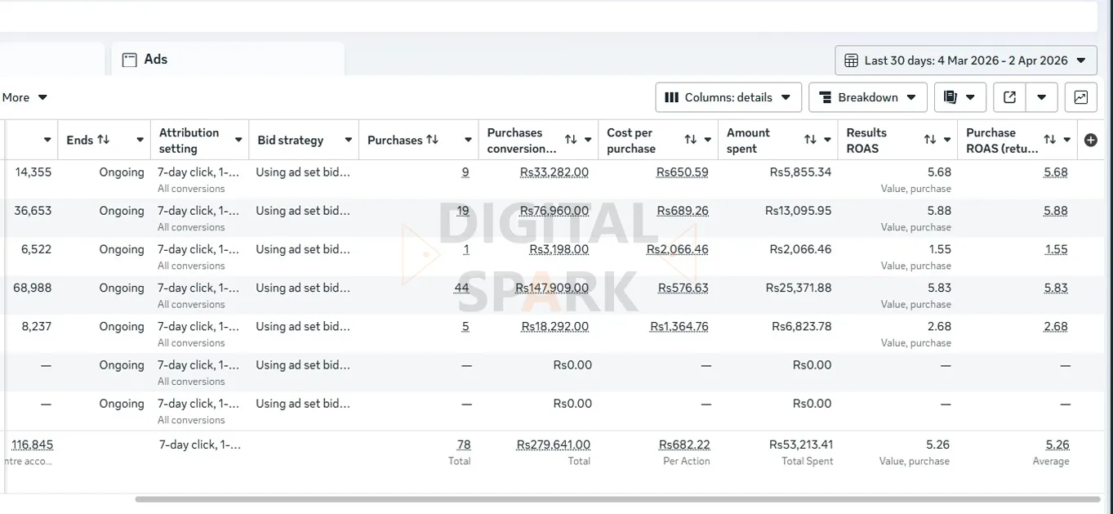Expand the More dropdown menu
1113x514 pixels.
[x=24, y=97]
